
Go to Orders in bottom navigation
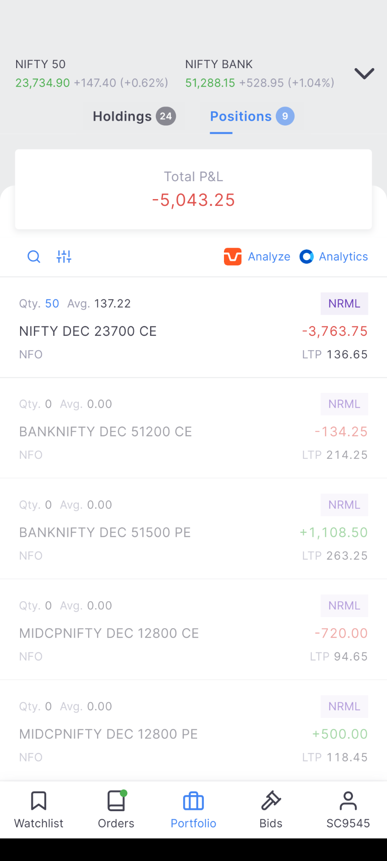pyautogui.click(x=116, y=810)
